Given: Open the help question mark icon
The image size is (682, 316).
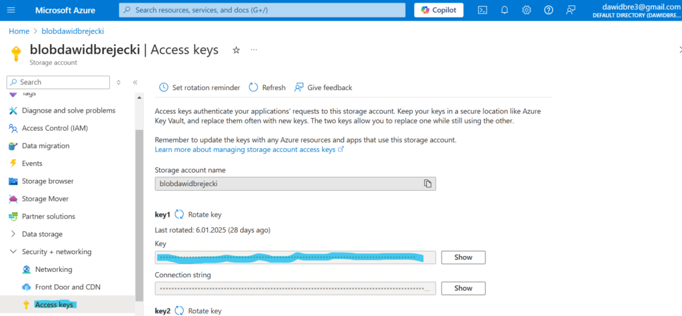Looking at the screenshot, I should pyautogui.click(x=548, y=10).
